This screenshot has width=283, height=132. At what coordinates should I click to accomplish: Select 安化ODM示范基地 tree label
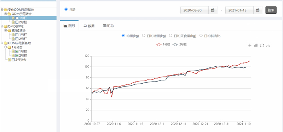[21, 10]
